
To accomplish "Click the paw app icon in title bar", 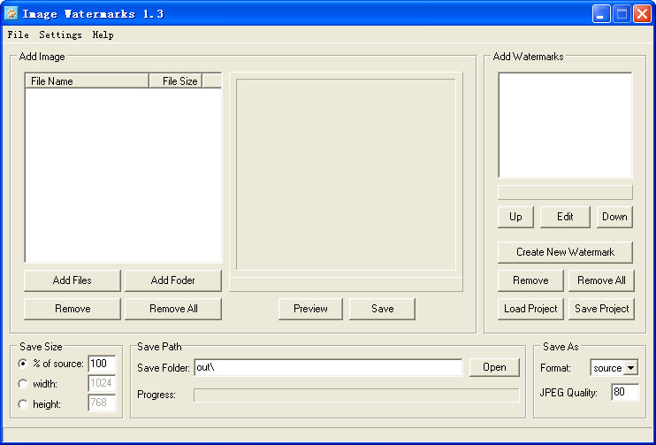I will click(x=11, y=14).
